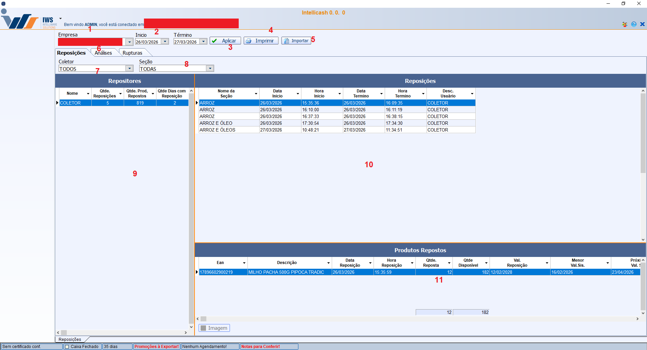This screenshot has width=647, height=350.
Task: Click the document icon on Importar
Action: point(286,41)
